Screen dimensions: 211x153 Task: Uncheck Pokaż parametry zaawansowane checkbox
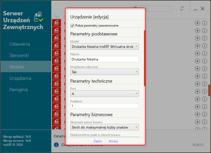[x=72, y=25]
